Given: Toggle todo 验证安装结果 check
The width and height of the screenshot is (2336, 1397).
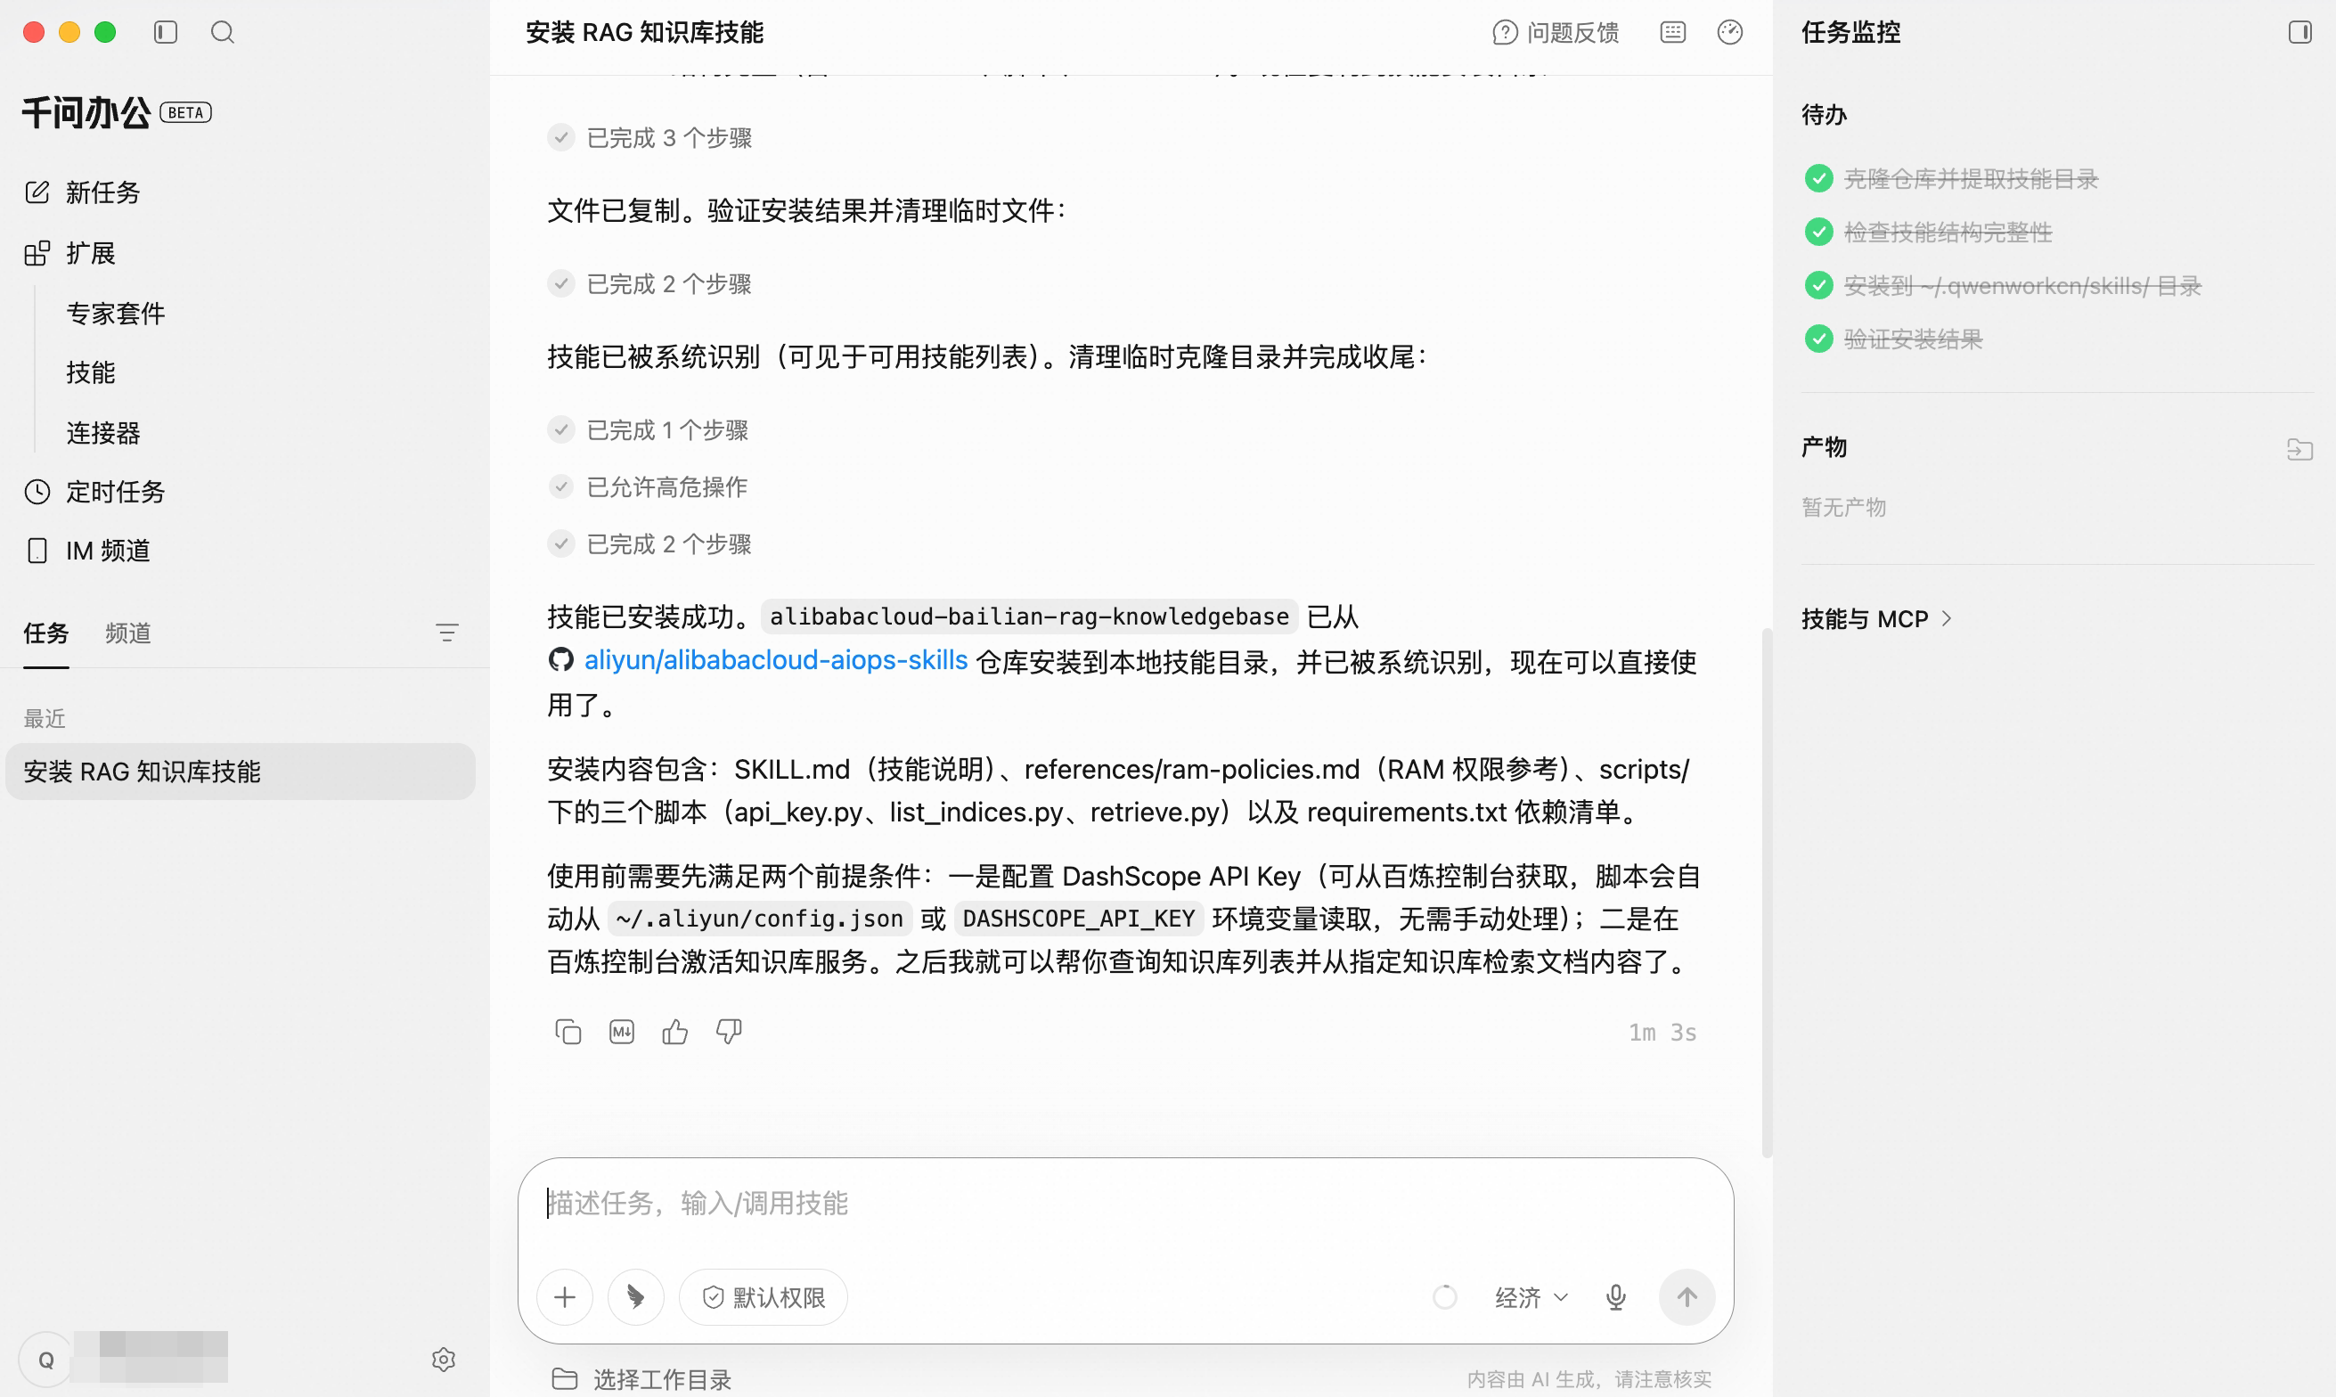Looking at the screenshot, I should point(1818,339).
